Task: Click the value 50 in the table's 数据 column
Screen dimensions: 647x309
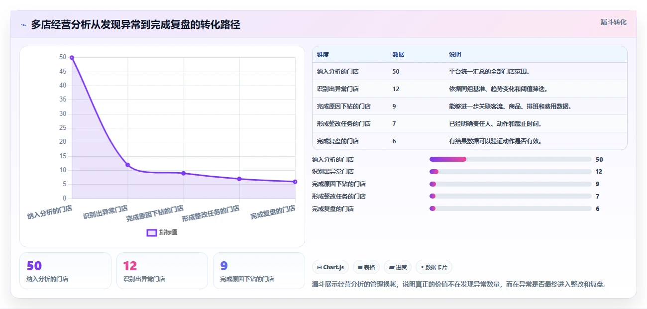Action: [x=396, y=72]
